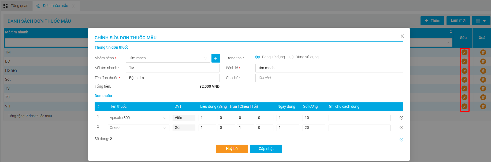Click the edit pencil icon for DD row

point(464,61)
